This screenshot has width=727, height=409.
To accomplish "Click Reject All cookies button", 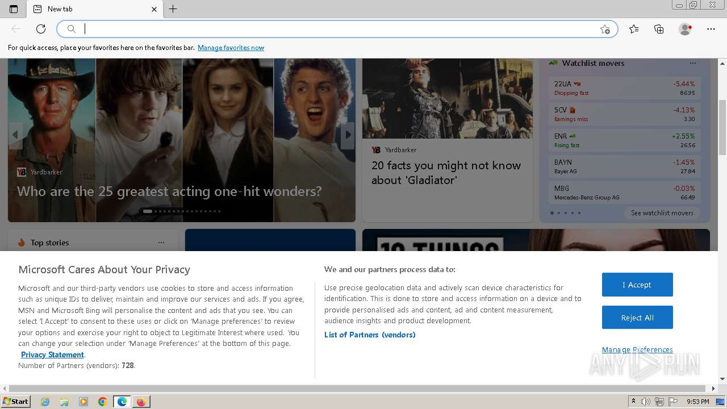I will [637, 318].
